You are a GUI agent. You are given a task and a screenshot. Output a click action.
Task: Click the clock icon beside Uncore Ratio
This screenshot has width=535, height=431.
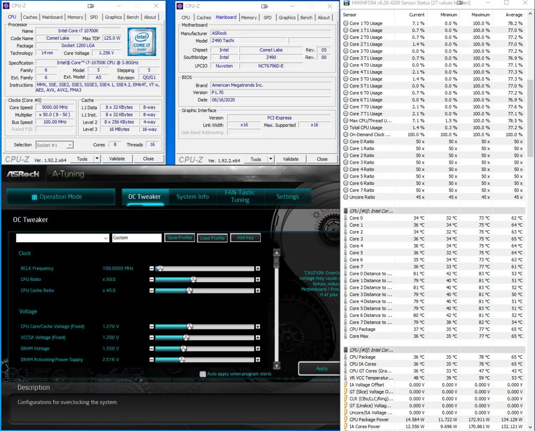pyautogui.click(x=346, y=197)
